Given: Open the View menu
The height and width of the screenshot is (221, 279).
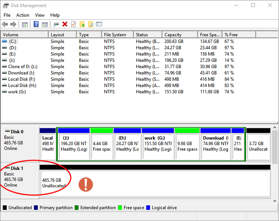Looking at the screenshot, I should (40, 15).
